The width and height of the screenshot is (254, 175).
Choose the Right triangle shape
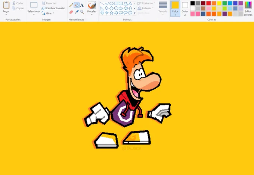102,8
